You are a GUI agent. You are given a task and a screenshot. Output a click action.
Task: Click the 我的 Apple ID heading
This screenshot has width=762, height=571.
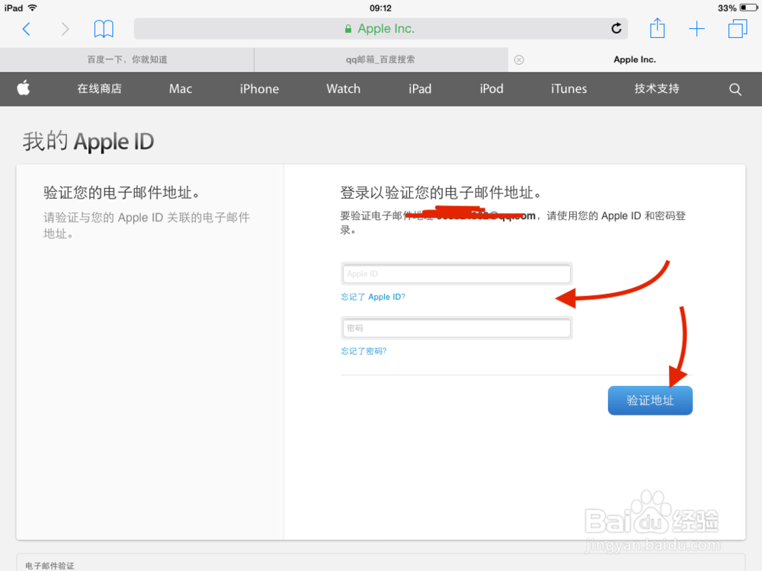coord(88,142)
